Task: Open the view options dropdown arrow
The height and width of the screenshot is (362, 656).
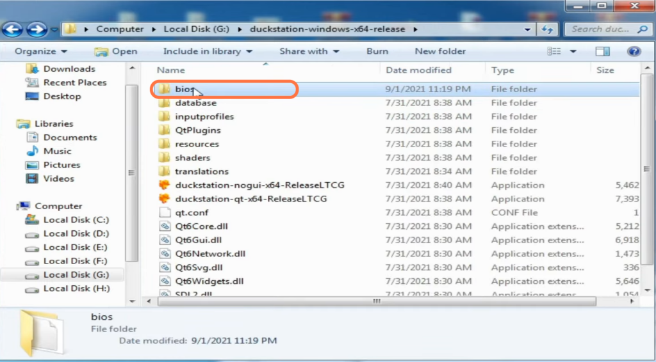Action: pyautogui.click(x=573, y=51)
